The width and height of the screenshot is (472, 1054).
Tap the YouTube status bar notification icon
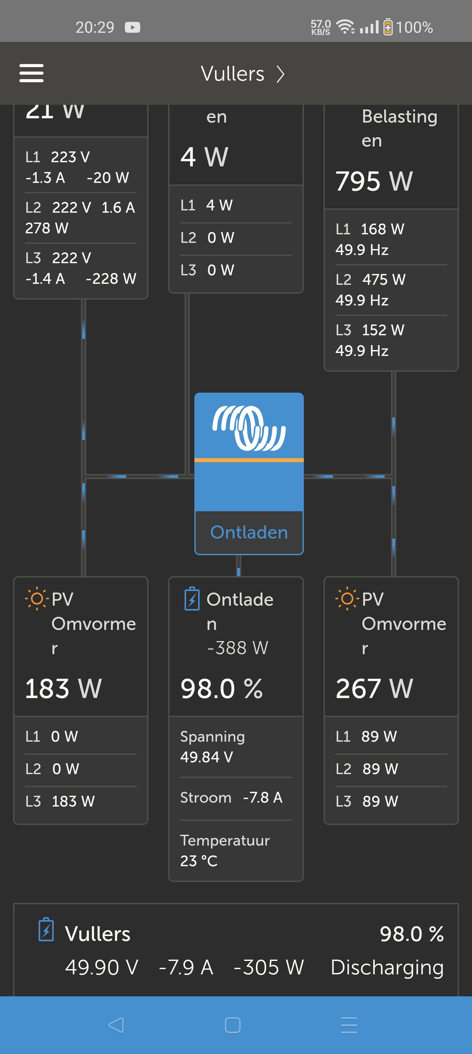click(x=132, y=28)
